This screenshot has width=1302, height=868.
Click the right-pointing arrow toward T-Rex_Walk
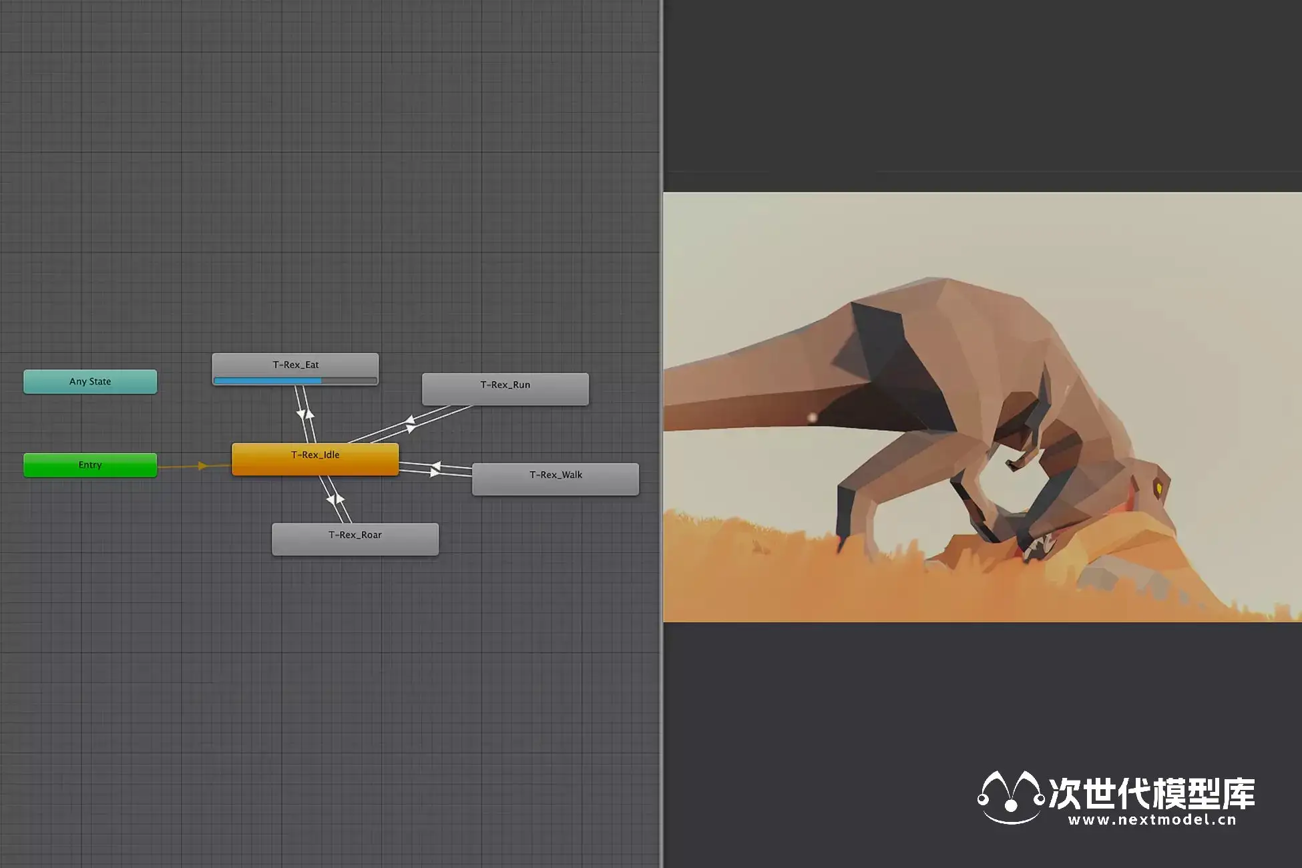[435, 472]
